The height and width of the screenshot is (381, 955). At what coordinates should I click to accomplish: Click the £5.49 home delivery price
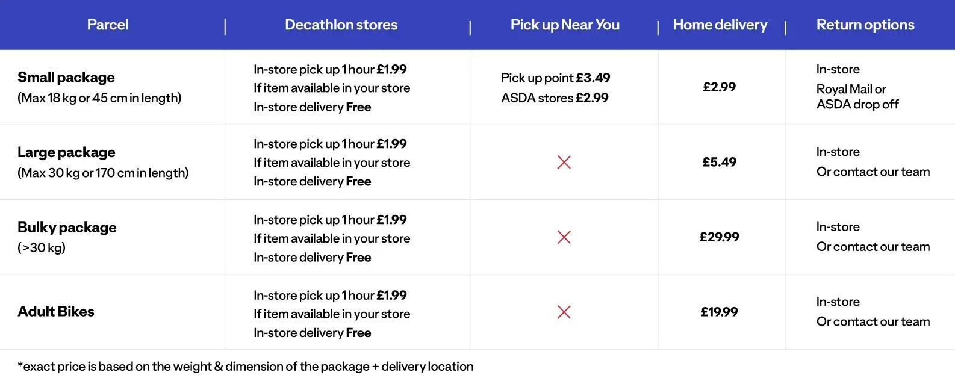point(719,162)
